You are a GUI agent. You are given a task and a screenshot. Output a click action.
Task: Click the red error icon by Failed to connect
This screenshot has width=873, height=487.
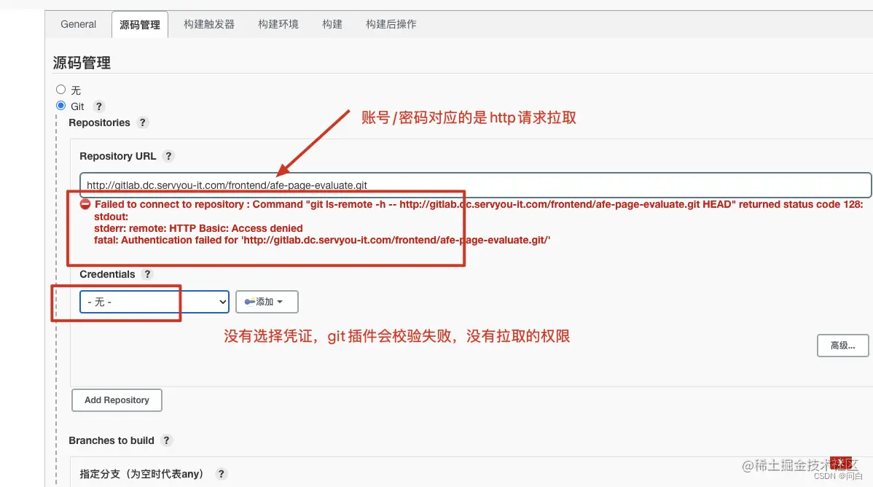tap(85, 204)
